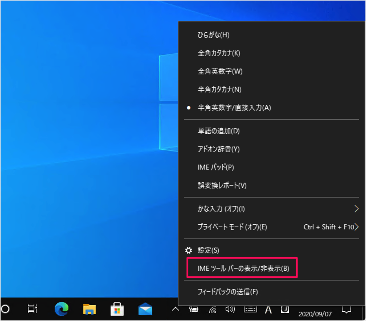The width and height of the screenshot is (366, 321).
Task: Toggle プライベートモード (オフ) on
Action: pyautogui.click(x=232, y=227)
